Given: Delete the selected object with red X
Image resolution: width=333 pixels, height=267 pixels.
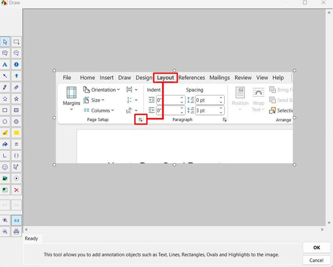Looking at the screenshot, I should [16, 190].
